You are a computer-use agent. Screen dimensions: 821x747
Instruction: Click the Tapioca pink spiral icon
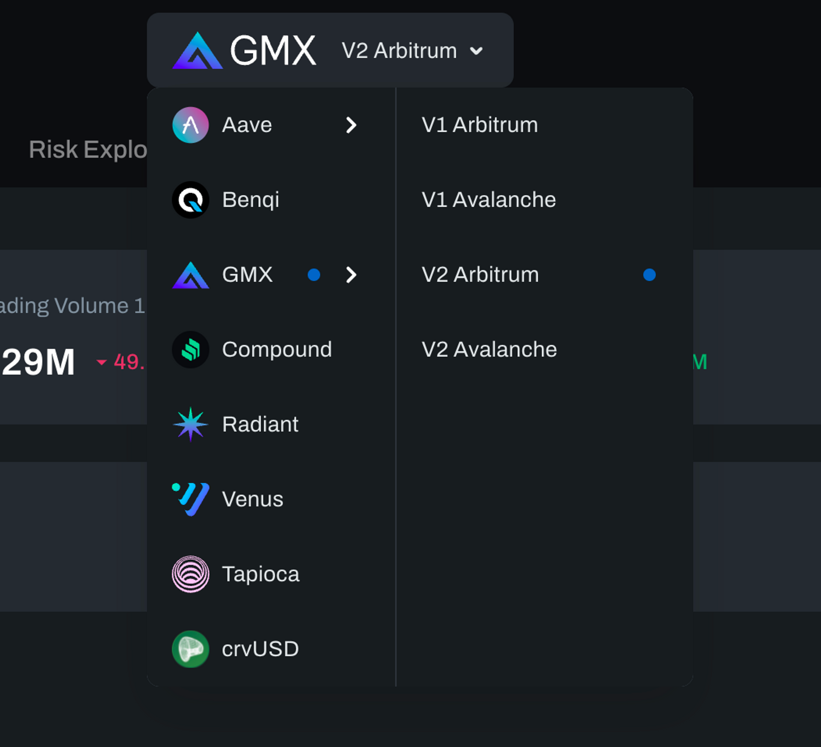point(190,574)
